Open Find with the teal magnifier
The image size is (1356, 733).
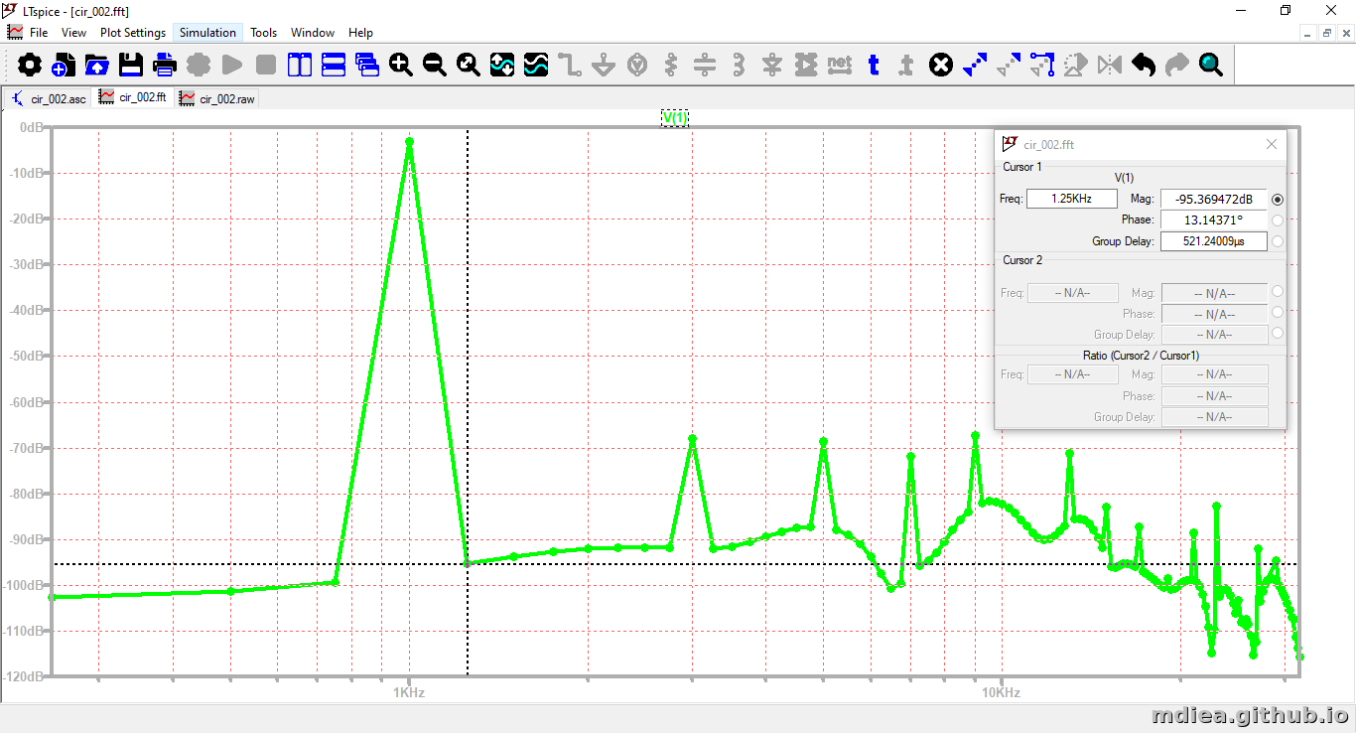coord(1211,66)
